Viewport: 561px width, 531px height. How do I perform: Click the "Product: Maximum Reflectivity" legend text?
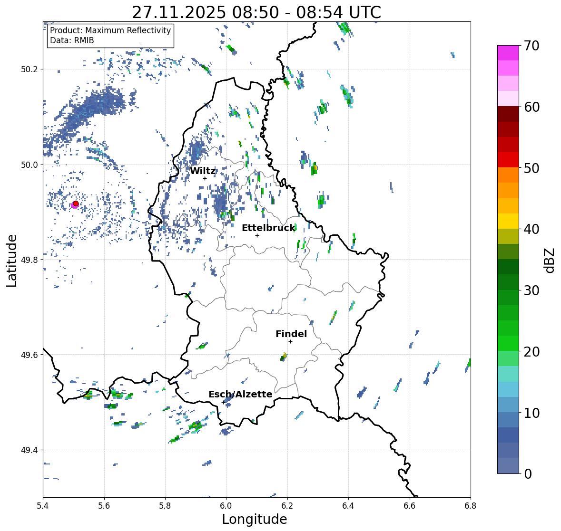point(110,30)
